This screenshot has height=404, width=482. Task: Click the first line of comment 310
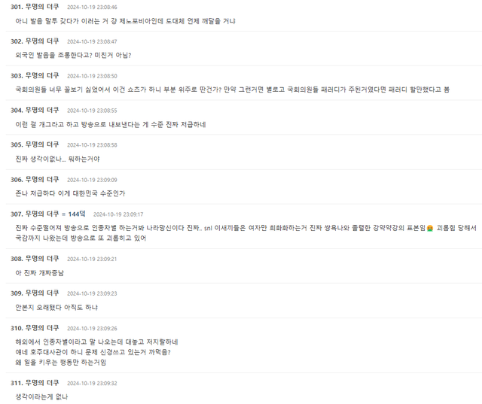(96, 342)
